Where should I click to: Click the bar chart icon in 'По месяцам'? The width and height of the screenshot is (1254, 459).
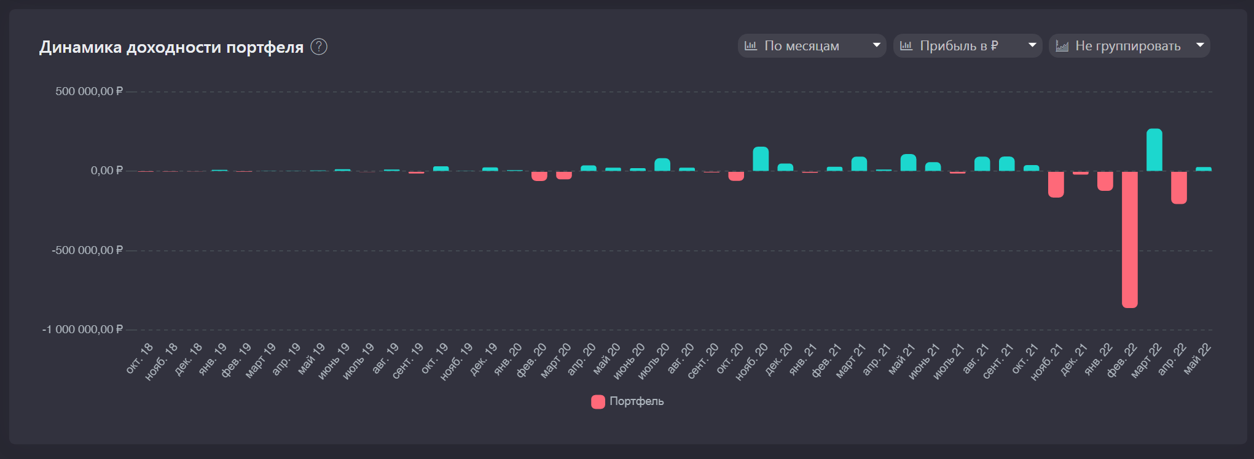click(x=751, y=45)
